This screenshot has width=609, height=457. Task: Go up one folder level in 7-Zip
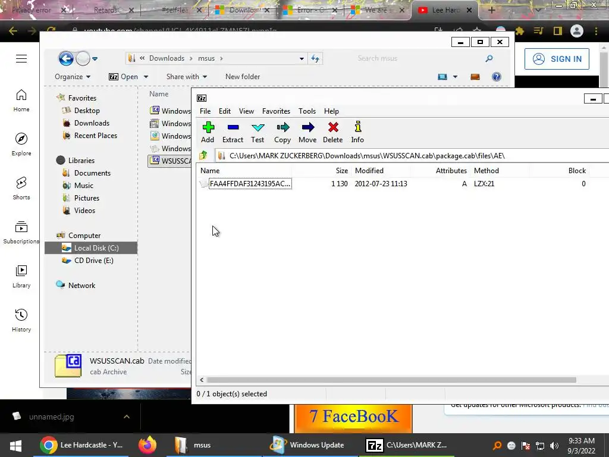point(203,156)
